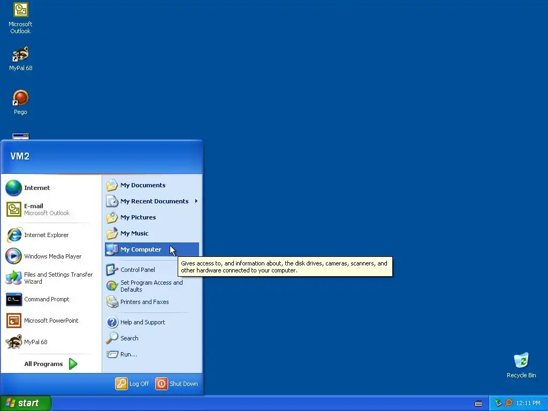Image resolution: width=548 pixels, height=411 pixels.
Task: Select the MyPal 68 desktop shortcut
Action: point(21,58)
